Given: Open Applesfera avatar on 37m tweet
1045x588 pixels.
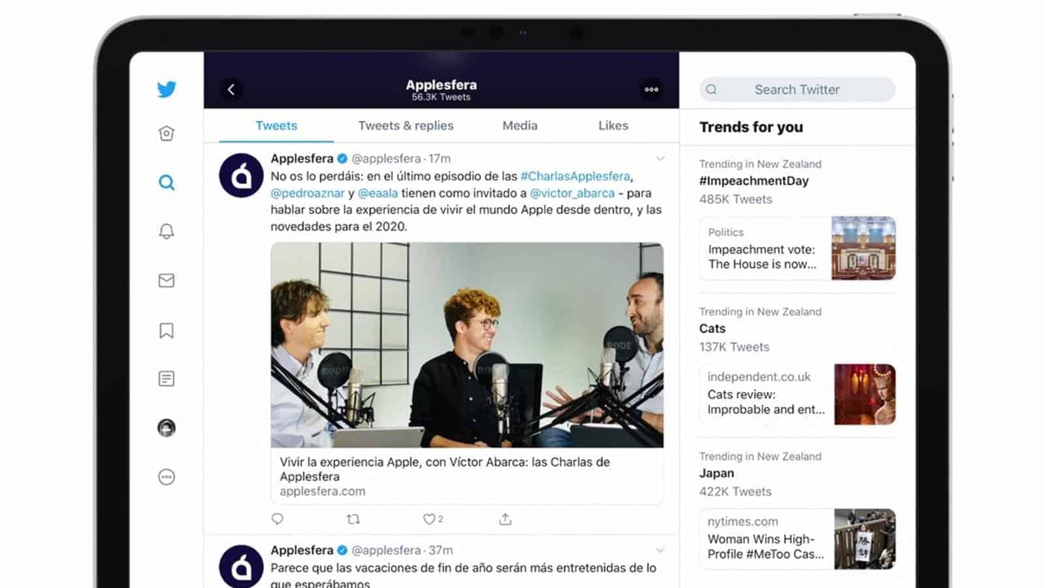Looking at the screenshot, I should click(x=242, y=566).
